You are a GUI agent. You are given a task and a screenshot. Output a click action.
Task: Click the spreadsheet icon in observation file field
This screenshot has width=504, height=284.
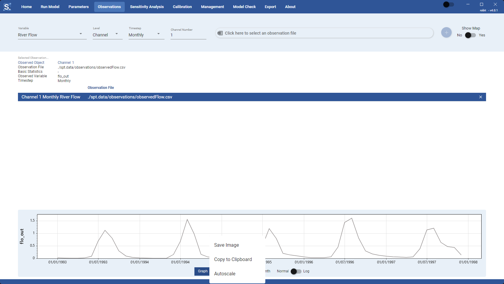[x=220, y=33]
